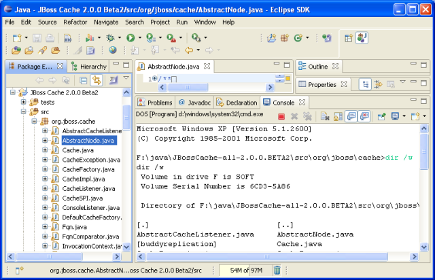
Task: Open the Open Console dropdown arrow
Action: pos(424,116)
